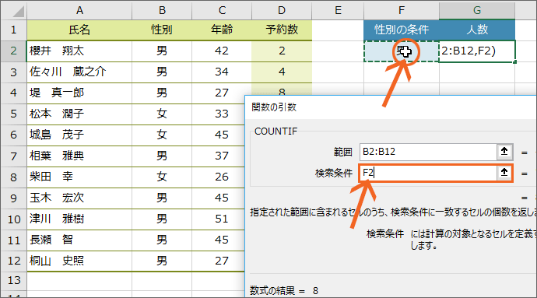Select the name cell 相葉 雅典

tap(79, 156)
